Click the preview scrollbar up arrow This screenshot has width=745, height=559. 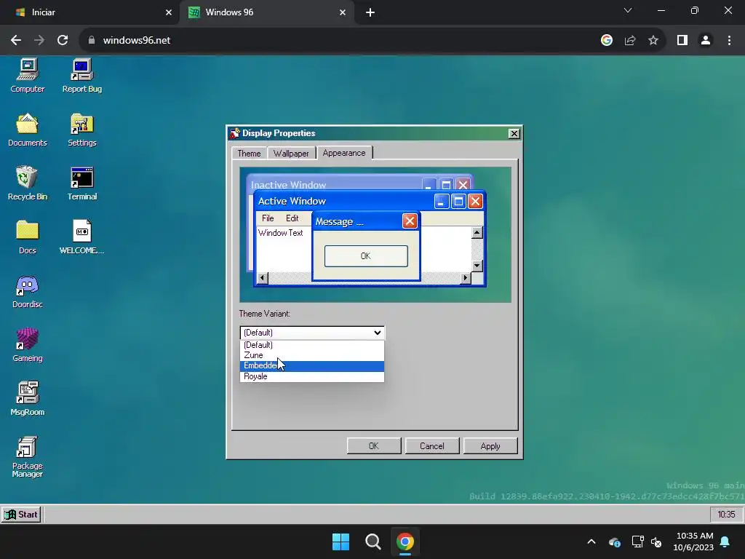[x=477, y=232]
